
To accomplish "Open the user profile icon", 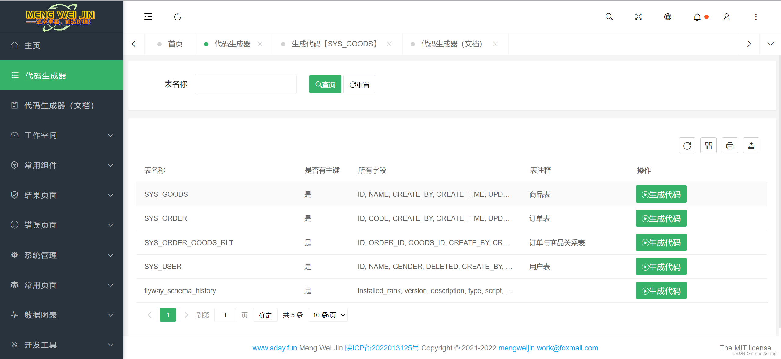I will [x=726, y=17].
